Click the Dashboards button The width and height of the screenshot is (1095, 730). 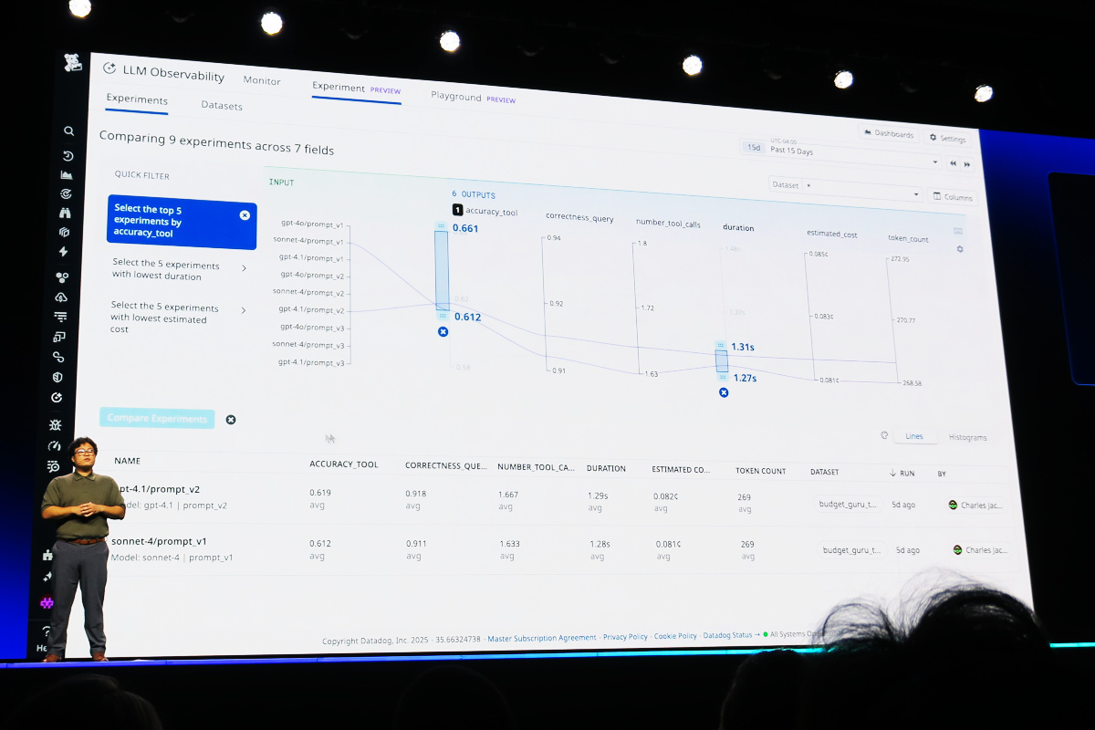tap(889, 134)
